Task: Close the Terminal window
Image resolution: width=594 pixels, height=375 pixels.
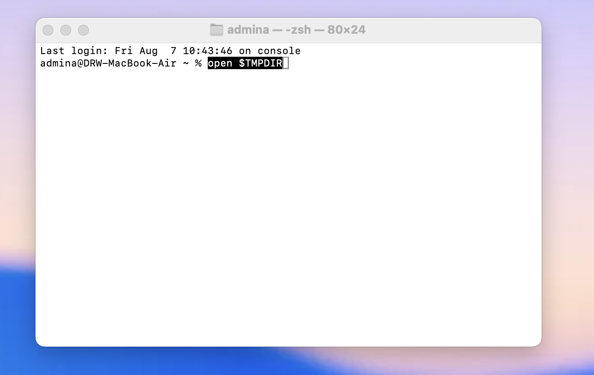Action: [48, 30]
